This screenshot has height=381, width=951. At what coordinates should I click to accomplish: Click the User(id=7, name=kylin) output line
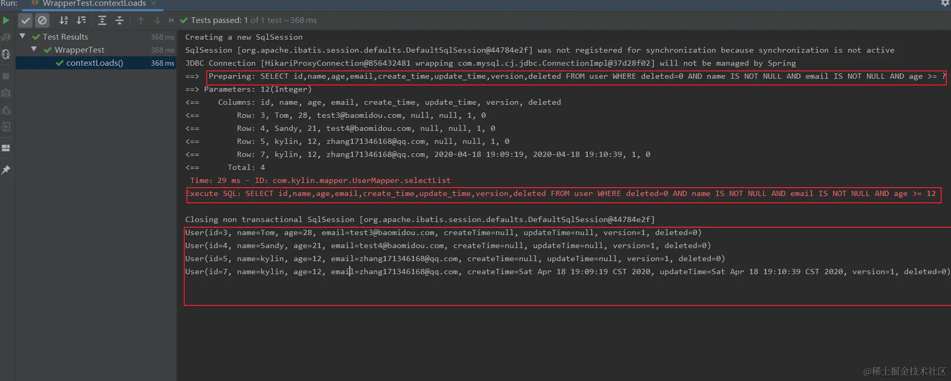coord(567,272)
